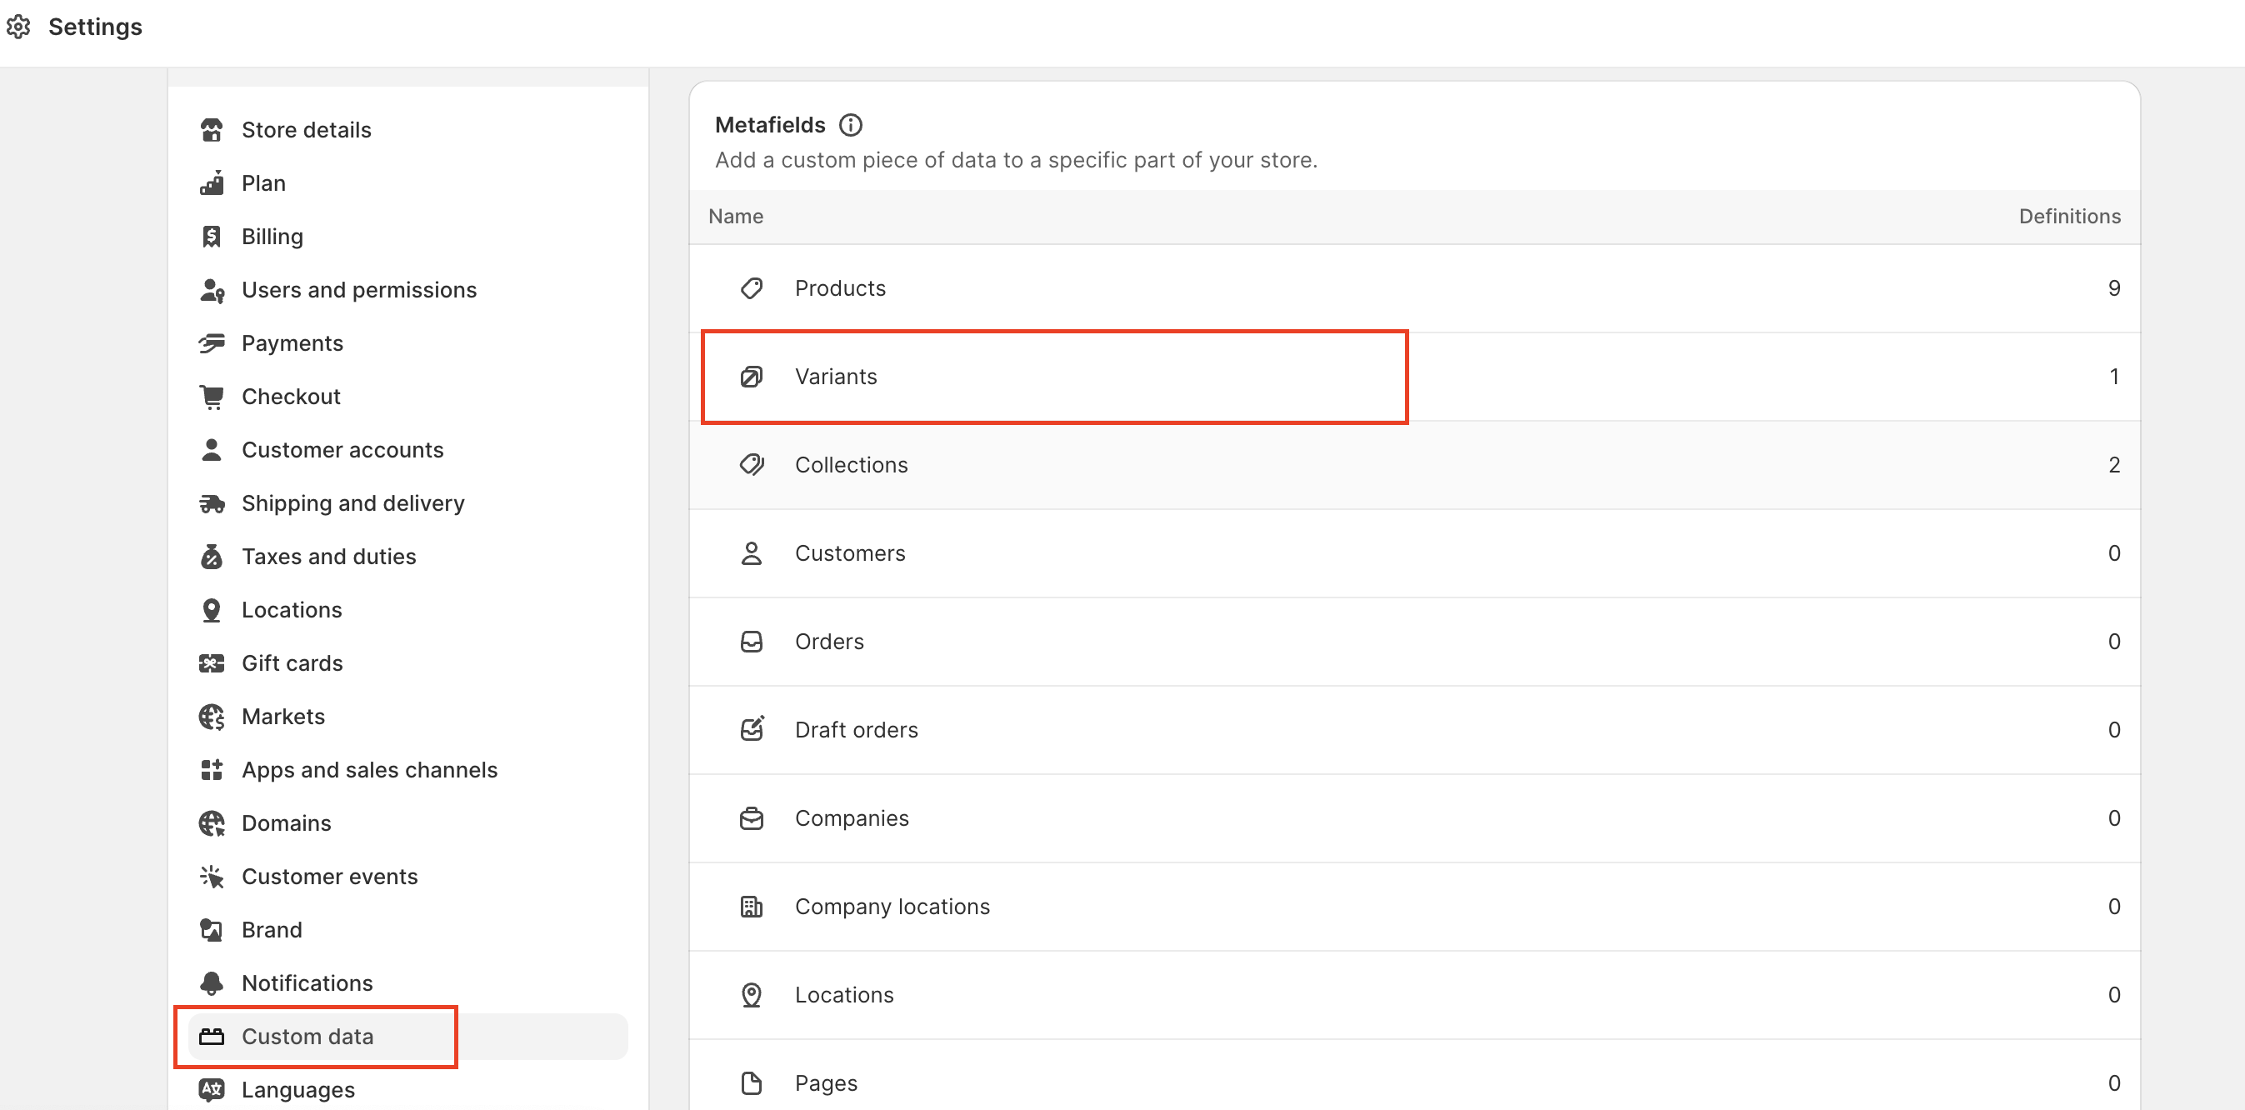This screenshot has height=1110, width=2245.
Task: Click the Orders inbox icon
Action: click(x=751, y=642)
